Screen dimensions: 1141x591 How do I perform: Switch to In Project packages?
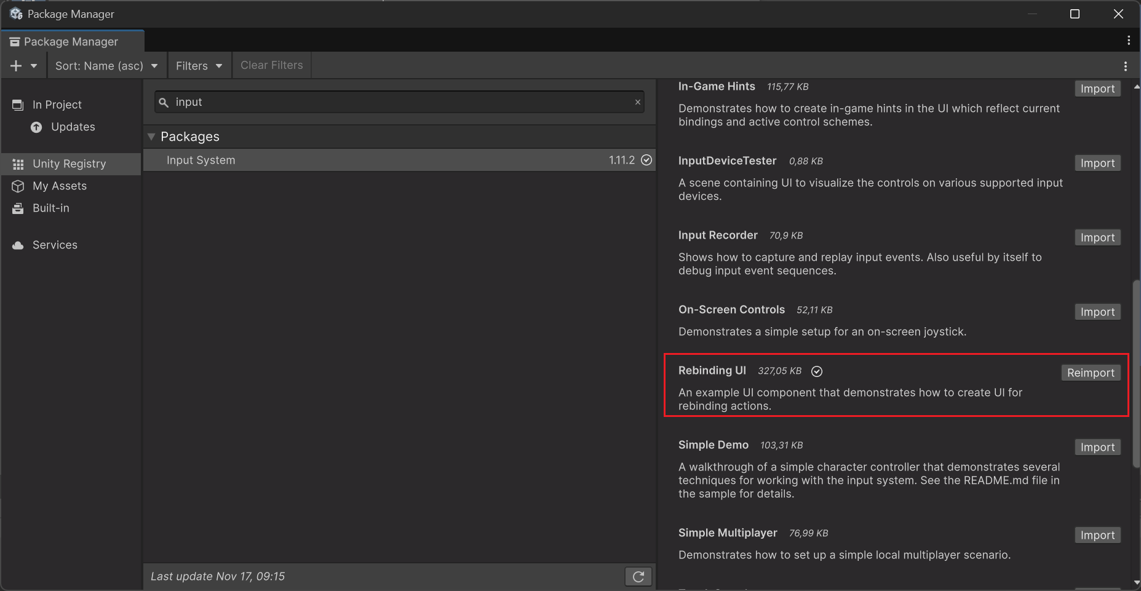57,105
